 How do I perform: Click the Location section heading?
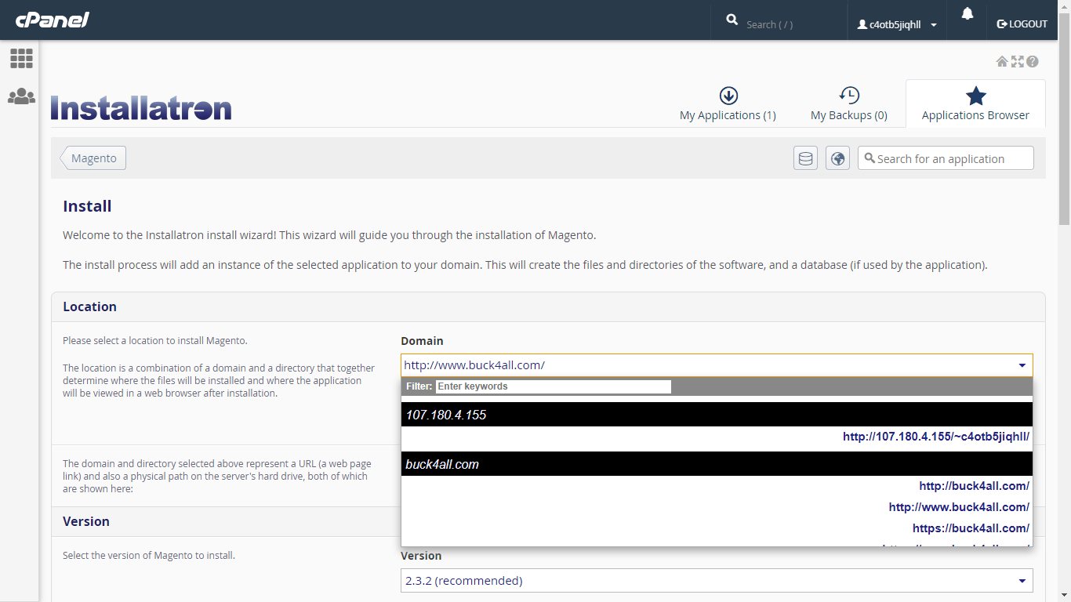click(89, 306)
